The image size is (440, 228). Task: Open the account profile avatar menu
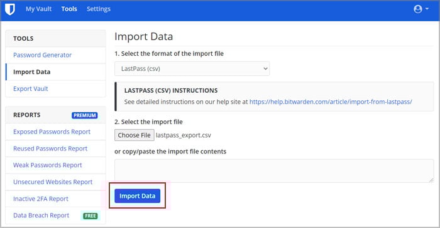point(418,9)
